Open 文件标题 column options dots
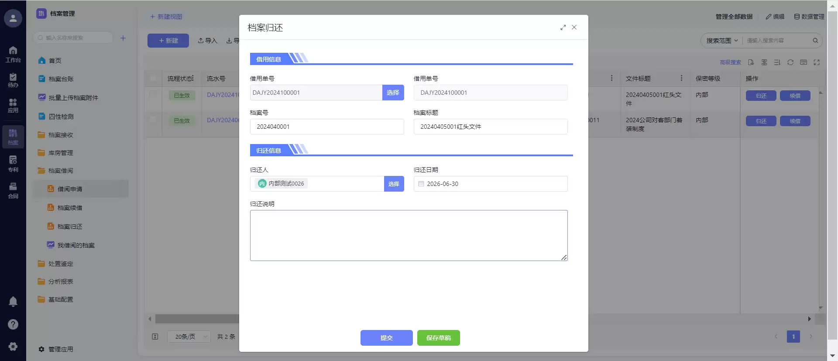Viewport: 838px width, 361px height. [x=681, y=78]
